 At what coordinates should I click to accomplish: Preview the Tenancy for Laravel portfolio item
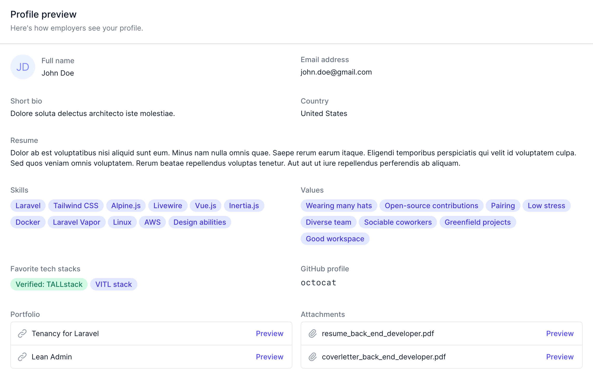[270, 333]
